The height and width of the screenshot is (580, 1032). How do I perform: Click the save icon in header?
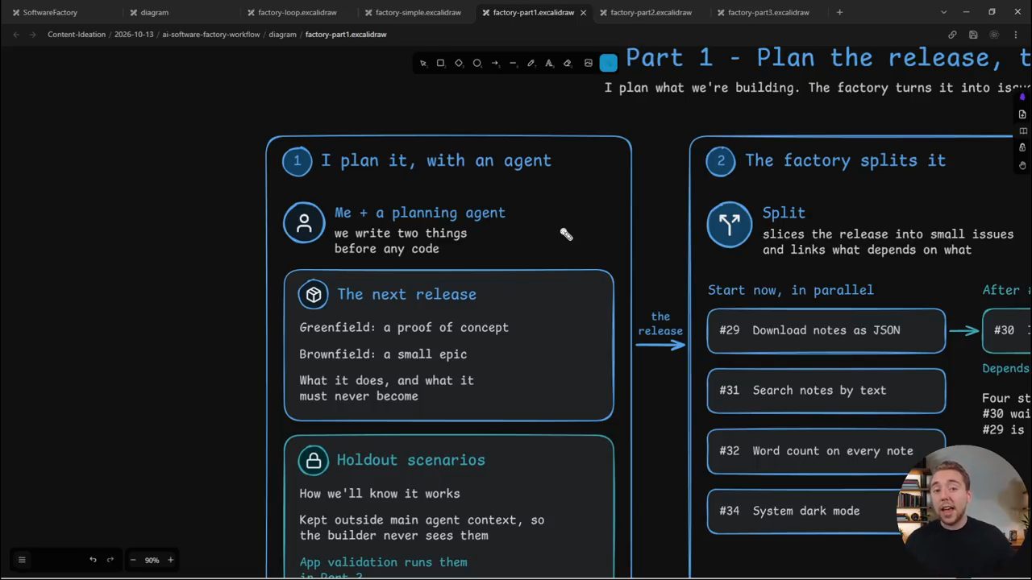click(973, 35)
